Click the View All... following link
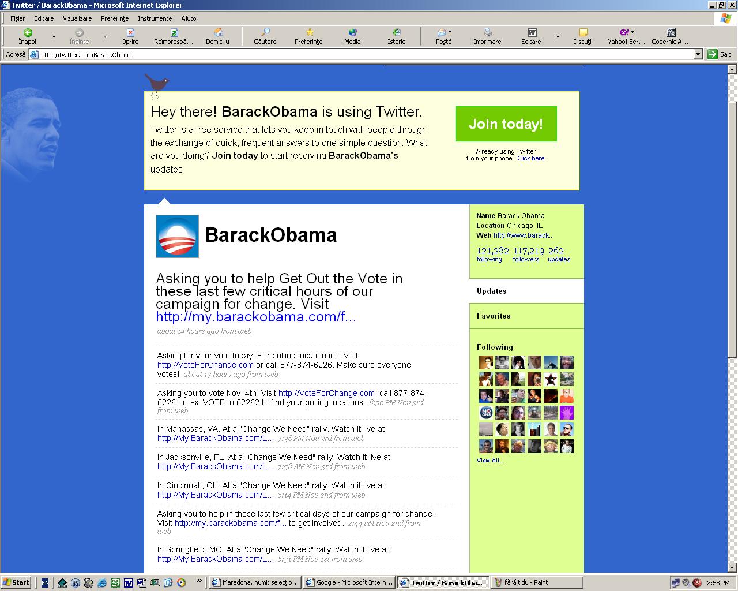The width and height of the screenshot is (738, 591). [x=490, y=460]
